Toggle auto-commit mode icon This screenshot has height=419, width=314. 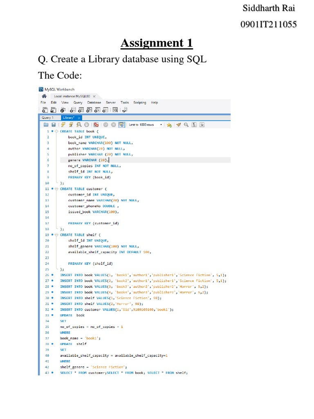click(121, 125)
